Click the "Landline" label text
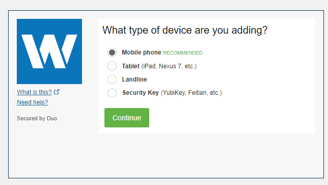Screen dimensions: 328x185 pos(134,80)
